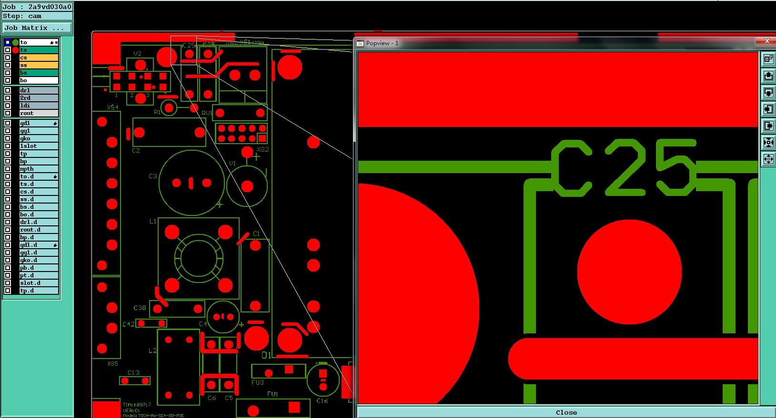776x418 pixels.
Task: Click the red color dot on layer ts
Action: pyautogui.click(x=15, y=50)
